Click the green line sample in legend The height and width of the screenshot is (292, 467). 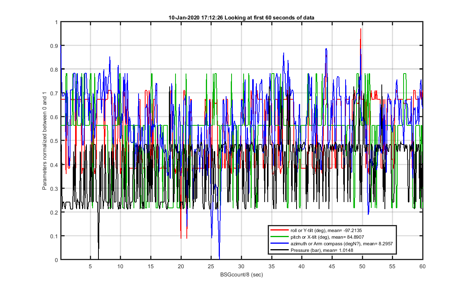[280, 237]
